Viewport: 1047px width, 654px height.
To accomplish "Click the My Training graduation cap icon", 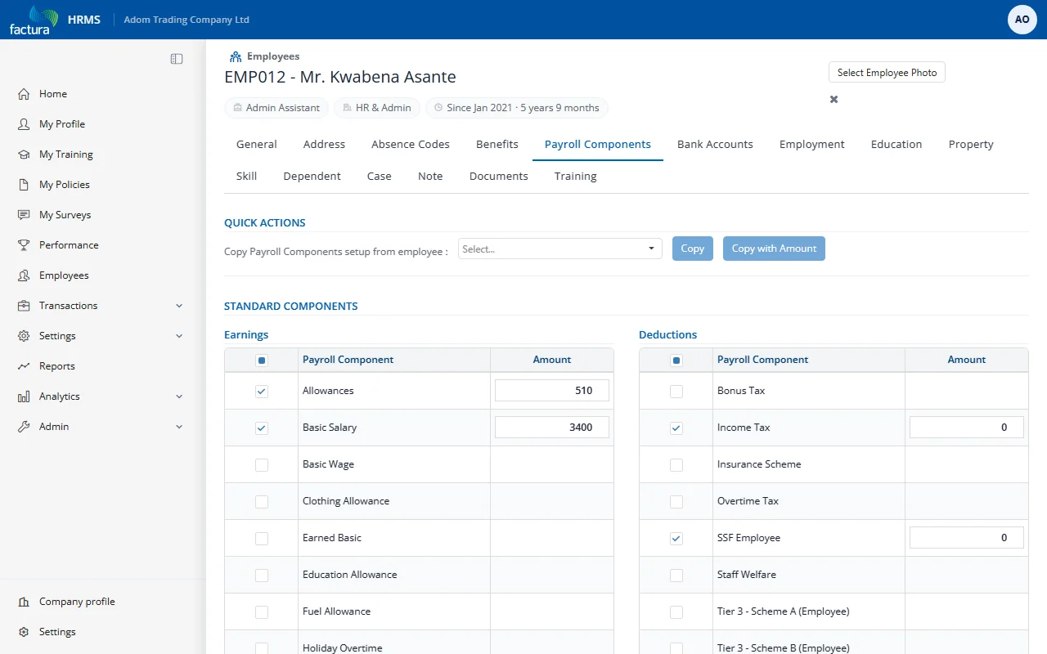I will point(24,155).
